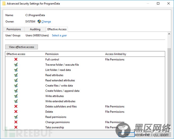The height and width of the screenshot is (139, 174).
Task: Select the Delete subfolders and files text
Action: 61,106
